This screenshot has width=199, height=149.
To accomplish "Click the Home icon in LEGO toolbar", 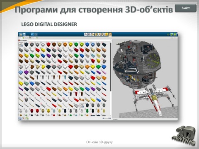I will pyautogui.click(x=21, y=34).
